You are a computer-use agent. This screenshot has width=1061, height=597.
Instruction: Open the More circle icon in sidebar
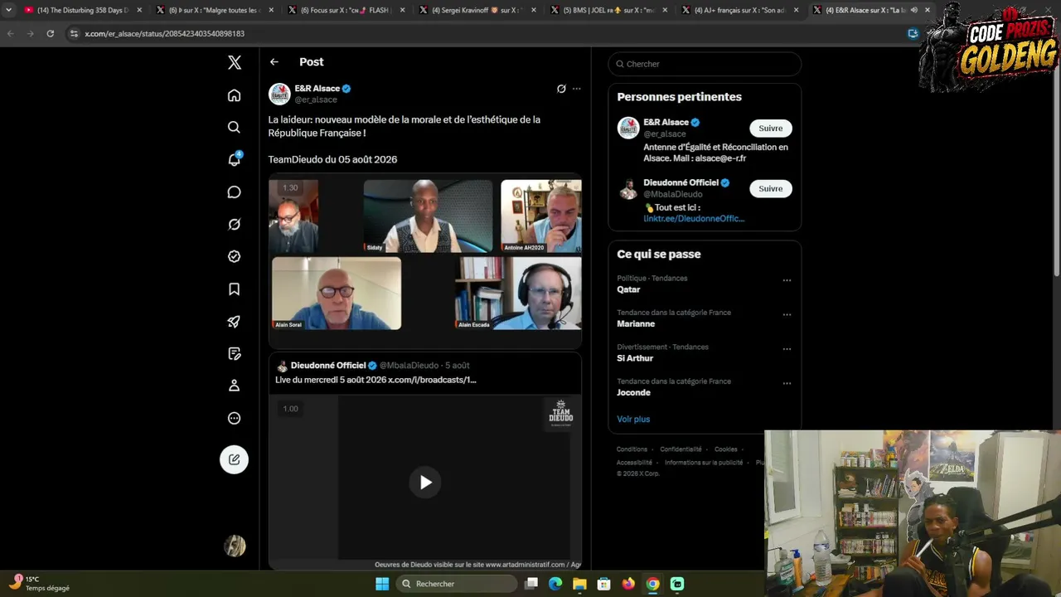pyautogui.click(x=235, y=419)
